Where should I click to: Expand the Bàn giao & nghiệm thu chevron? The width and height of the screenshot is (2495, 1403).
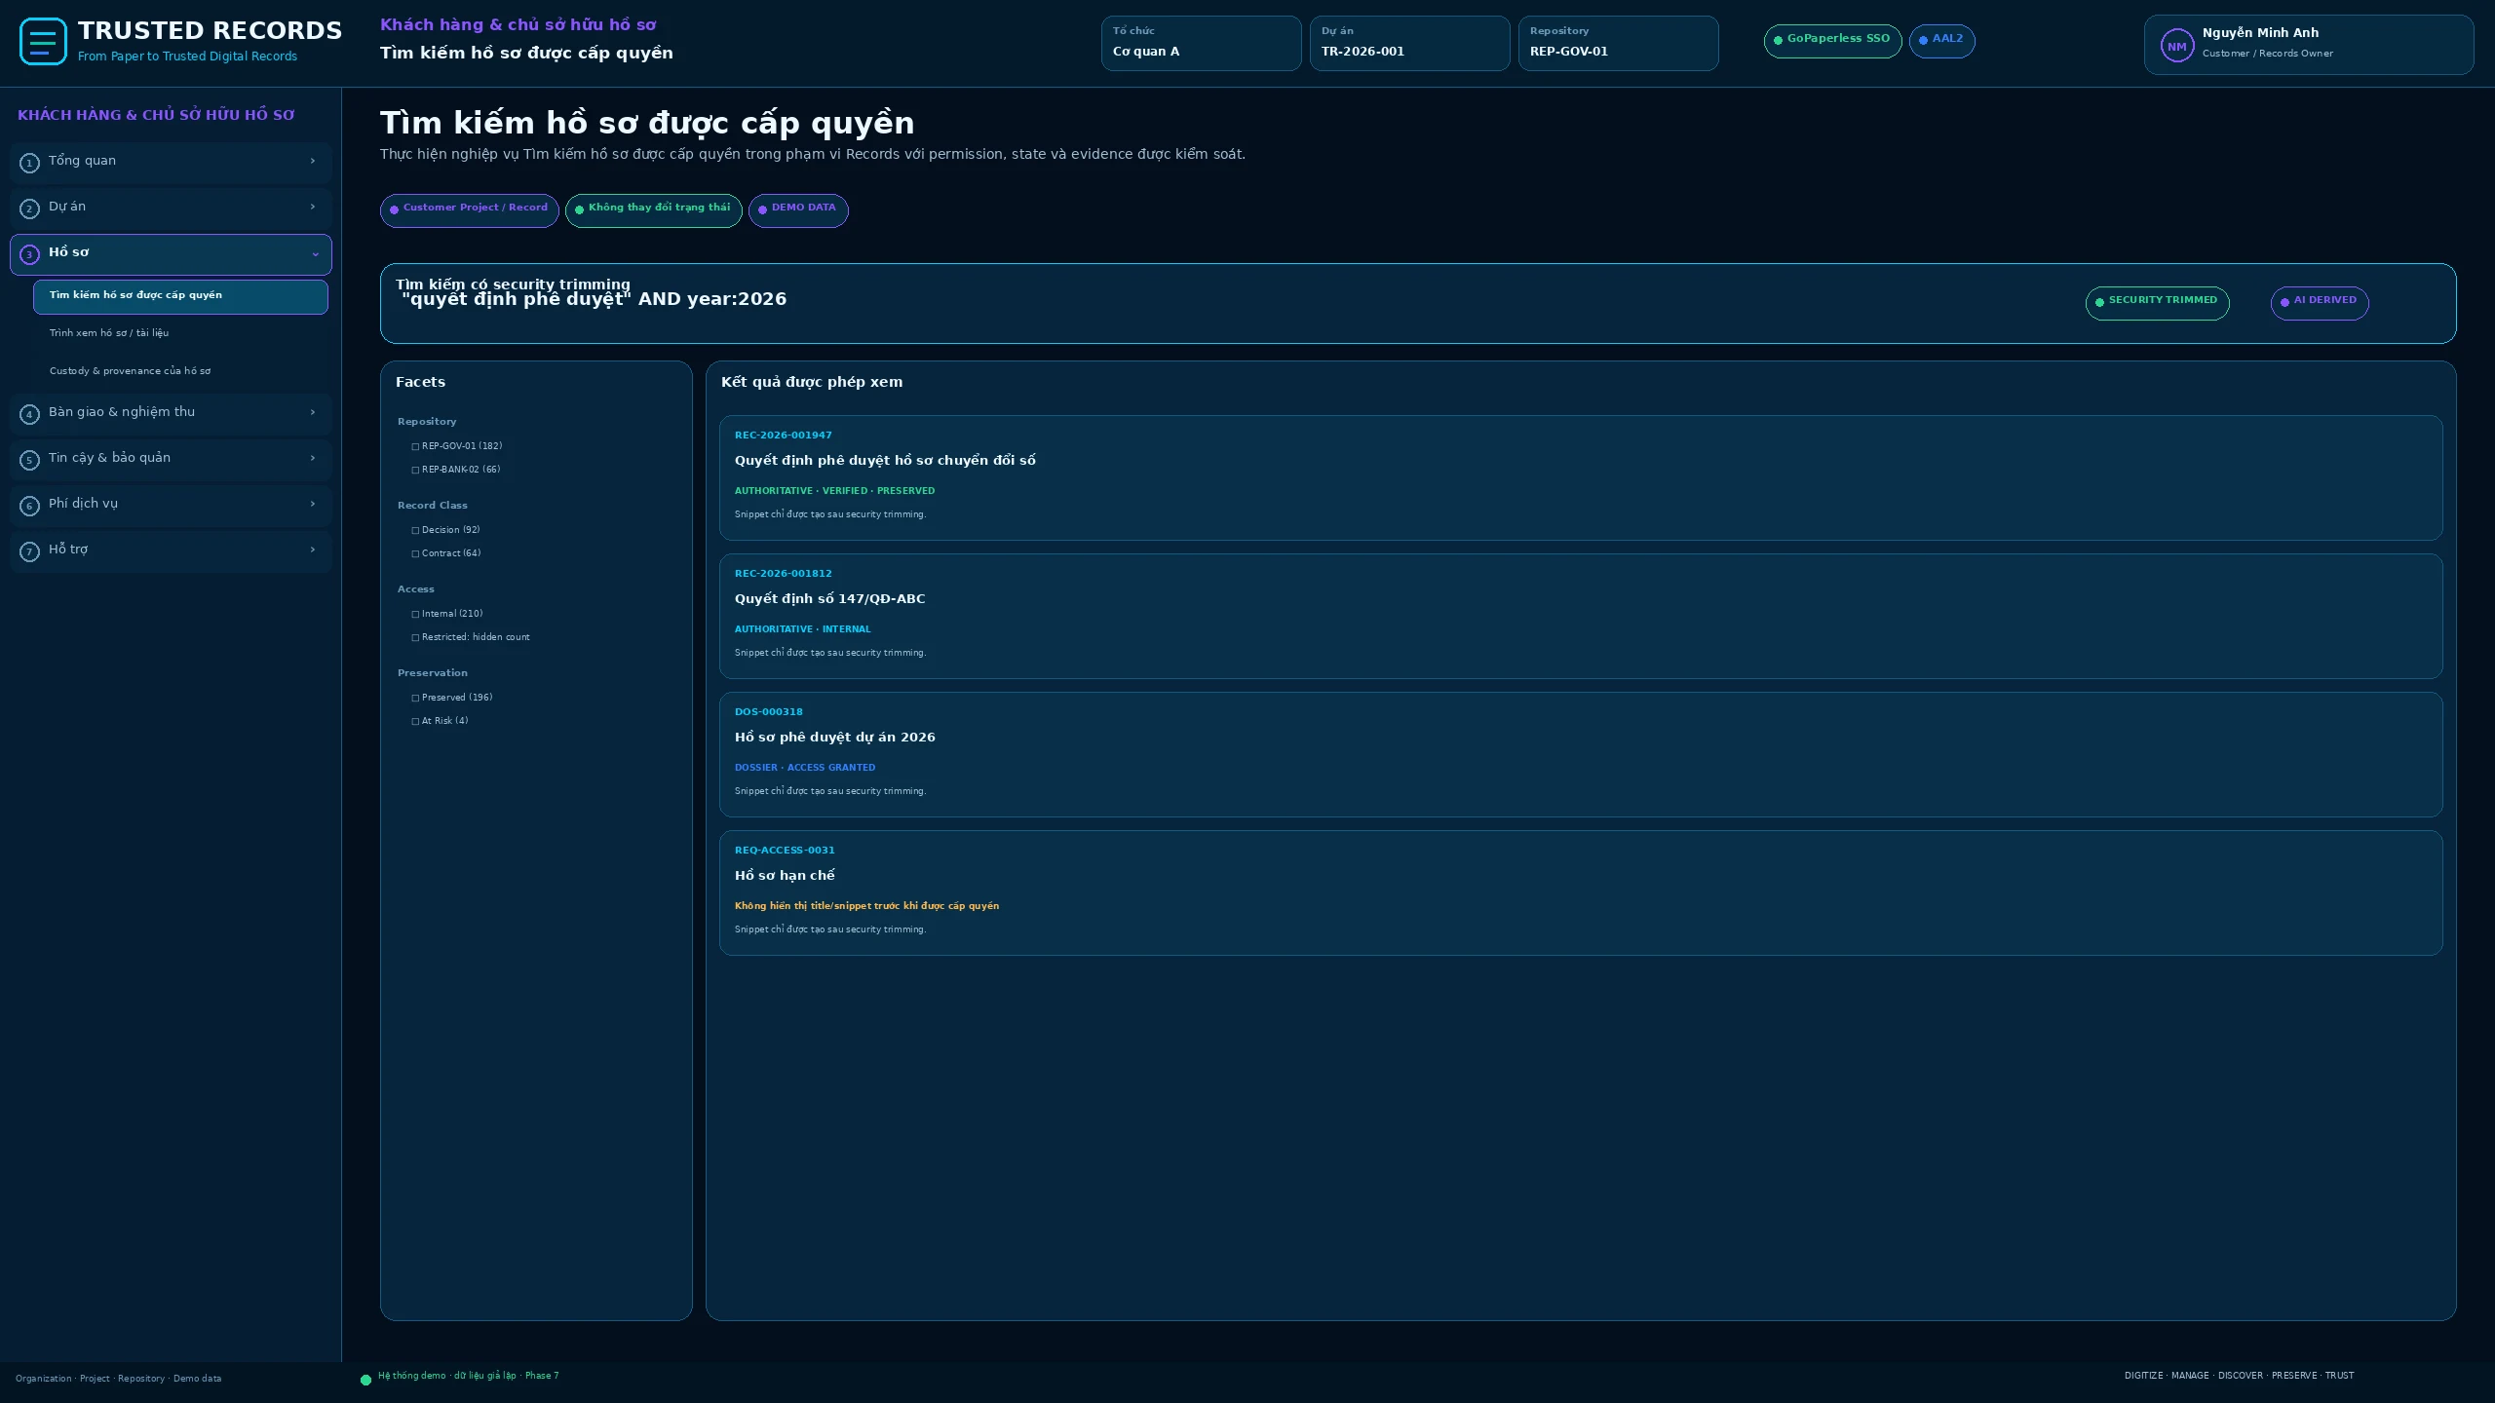[x=313, y=412]
